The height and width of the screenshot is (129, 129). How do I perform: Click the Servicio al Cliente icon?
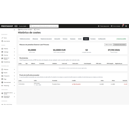click(x=2, y=59)
